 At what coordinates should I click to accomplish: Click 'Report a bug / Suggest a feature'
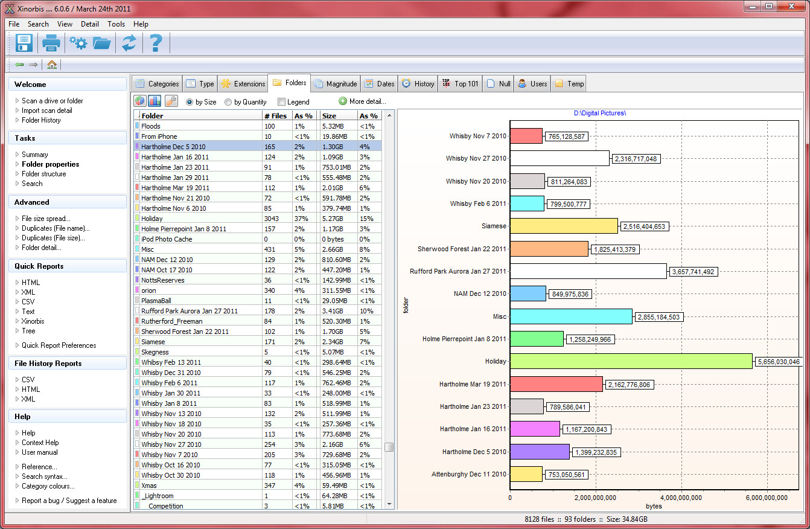(x=69, y=501)
